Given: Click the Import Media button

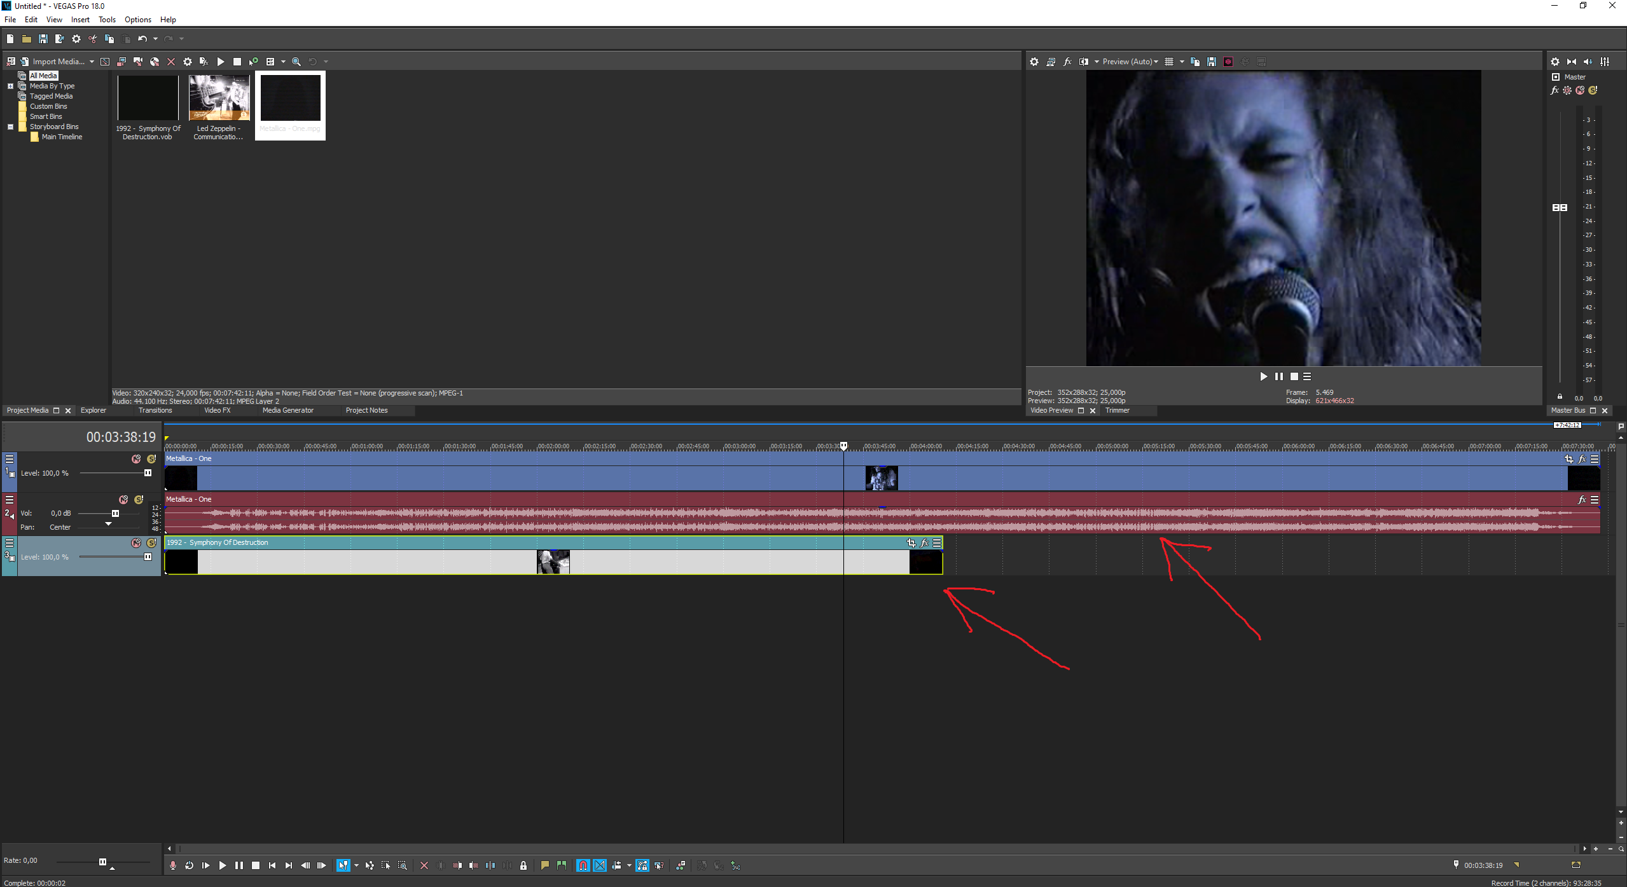Looking at the screenshot, I should point(53,62).
